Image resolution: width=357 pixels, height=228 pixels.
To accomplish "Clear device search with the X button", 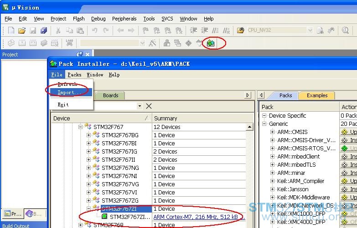I will pos(149,106).
